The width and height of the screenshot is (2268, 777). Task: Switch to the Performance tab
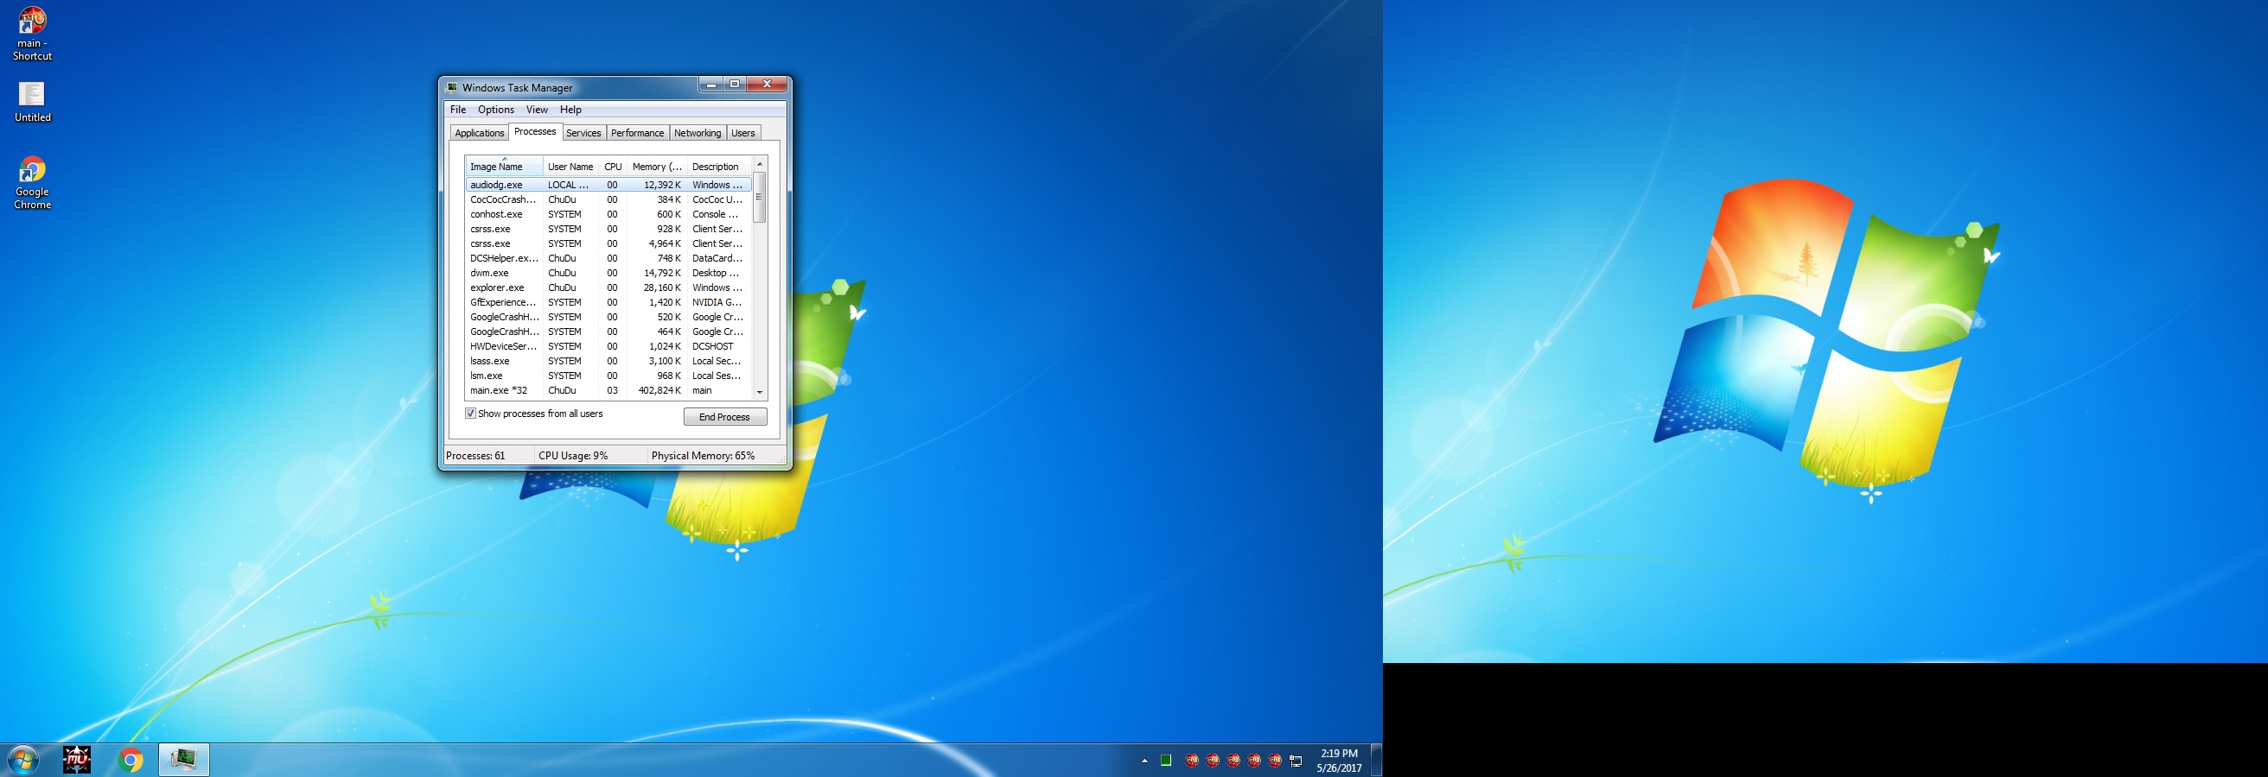tap(636, 133)
